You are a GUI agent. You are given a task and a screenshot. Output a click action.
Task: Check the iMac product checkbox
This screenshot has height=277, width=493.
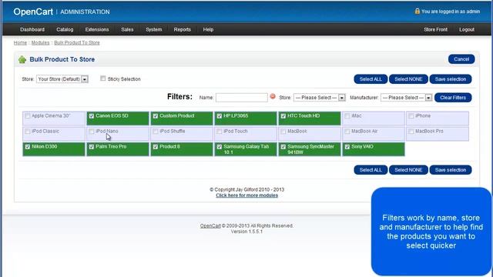tap(347, 116)
